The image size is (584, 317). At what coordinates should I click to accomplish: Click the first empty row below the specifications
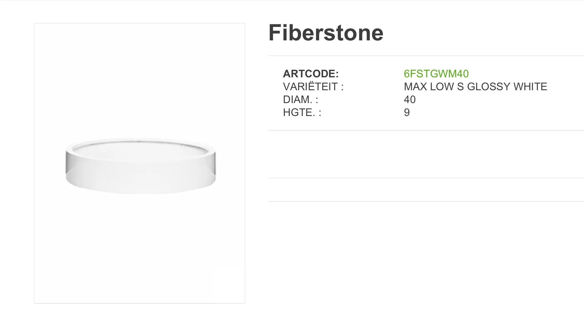pos(426,154)
